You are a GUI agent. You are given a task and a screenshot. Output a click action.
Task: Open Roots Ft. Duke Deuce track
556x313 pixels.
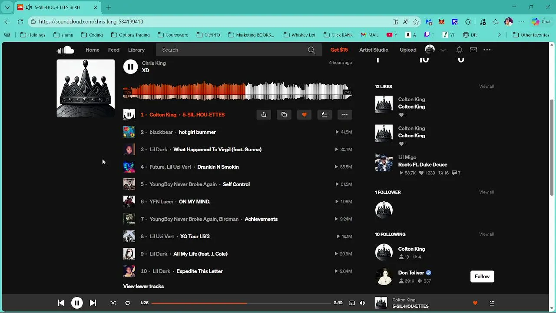pos(423,165)
